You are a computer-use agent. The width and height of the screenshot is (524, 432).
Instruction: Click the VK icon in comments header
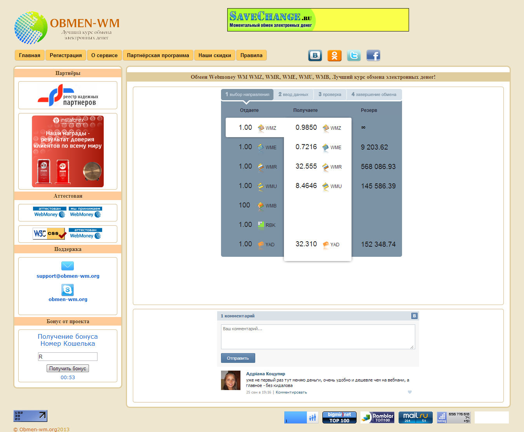[414, 316]
